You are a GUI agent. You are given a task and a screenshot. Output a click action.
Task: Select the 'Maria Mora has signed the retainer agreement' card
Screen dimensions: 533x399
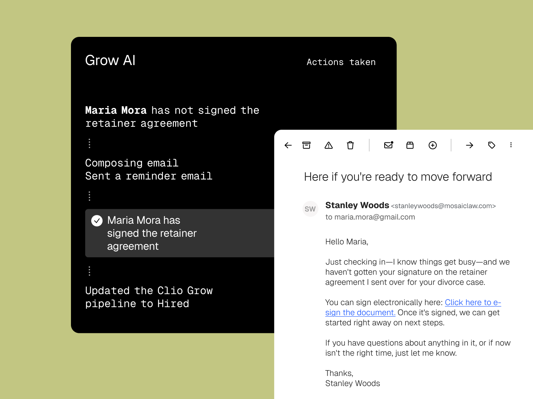180,233
